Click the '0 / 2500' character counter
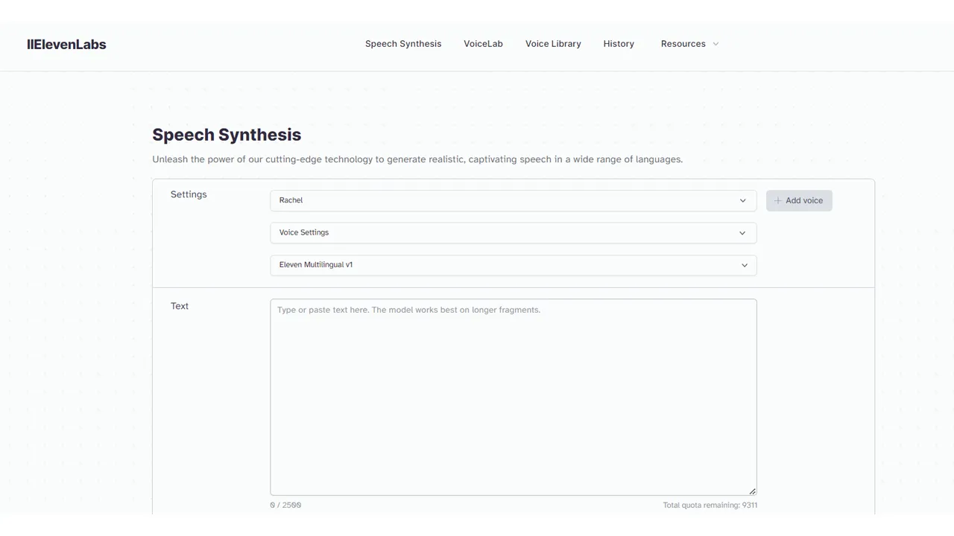 285,505
